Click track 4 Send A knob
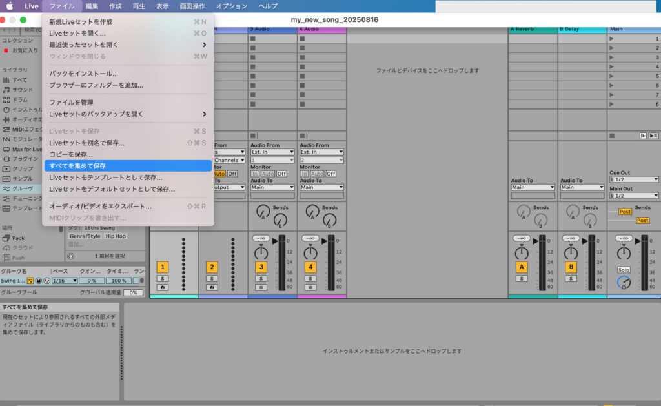The image size is (661, 406). (x=312, y=211)
